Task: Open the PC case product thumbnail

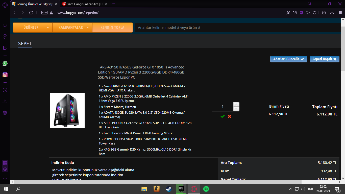Action: click(67, 111)
